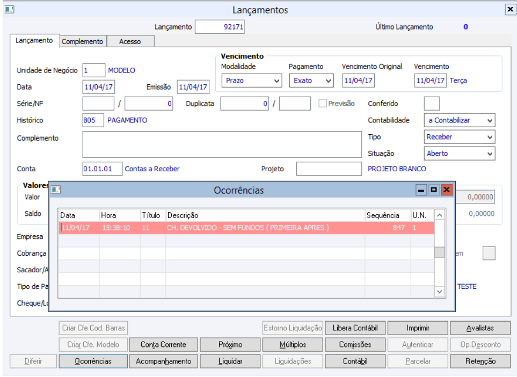Switch to the Complemento tab

coord(83,41)
